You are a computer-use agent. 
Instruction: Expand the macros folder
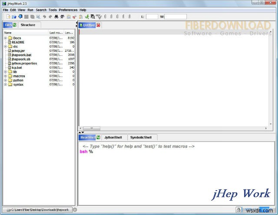coord(5,76)
